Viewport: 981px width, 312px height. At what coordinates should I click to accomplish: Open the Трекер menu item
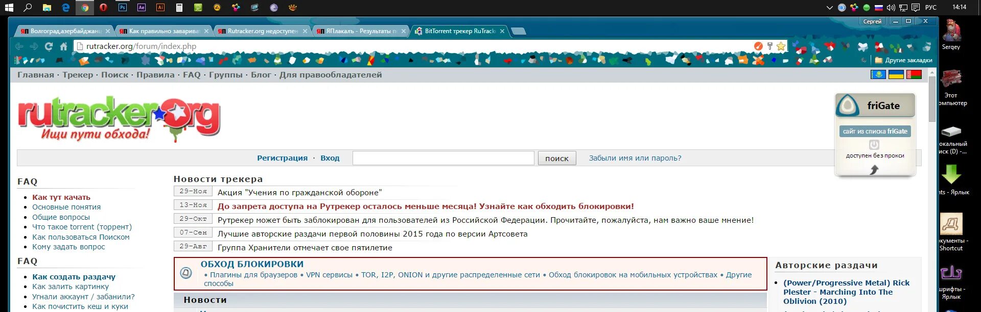coord(78,75)
